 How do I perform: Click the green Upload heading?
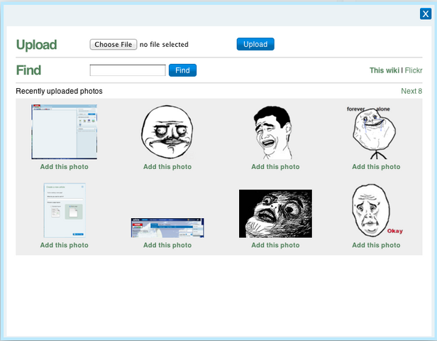coord(36,45)
